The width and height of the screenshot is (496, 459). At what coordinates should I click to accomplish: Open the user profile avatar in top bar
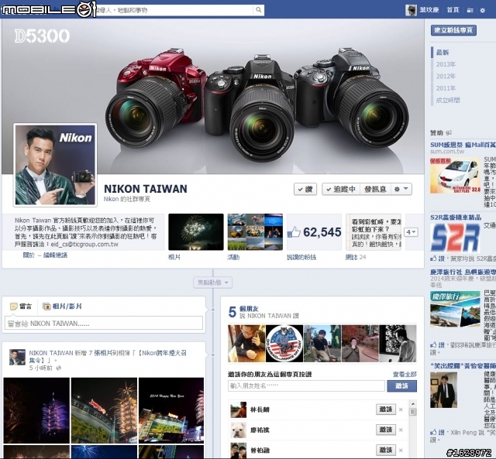[x=411, y=10]
